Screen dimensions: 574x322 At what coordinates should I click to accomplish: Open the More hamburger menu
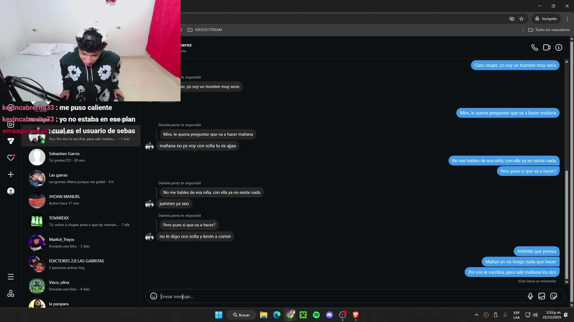pyautogui.click(x=11, y=277)
